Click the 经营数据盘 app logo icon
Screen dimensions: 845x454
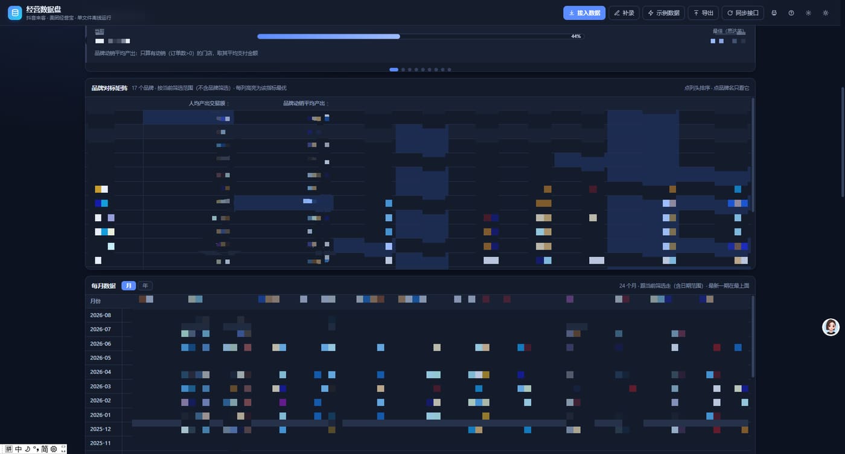click(15, 13)
